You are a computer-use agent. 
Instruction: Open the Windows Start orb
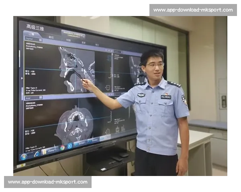(x=24, y=157)
